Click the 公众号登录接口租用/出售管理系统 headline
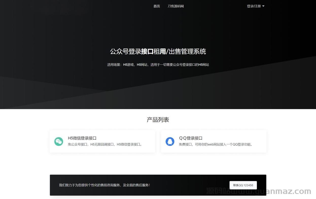Screen dimensions: 316x199 pyautogui.click(x=158, y=52)
